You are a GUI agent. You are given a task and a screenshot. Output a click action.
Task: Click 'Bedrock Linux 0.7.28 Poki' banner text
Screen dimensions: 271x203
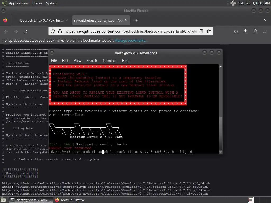[x=96, y=137]
